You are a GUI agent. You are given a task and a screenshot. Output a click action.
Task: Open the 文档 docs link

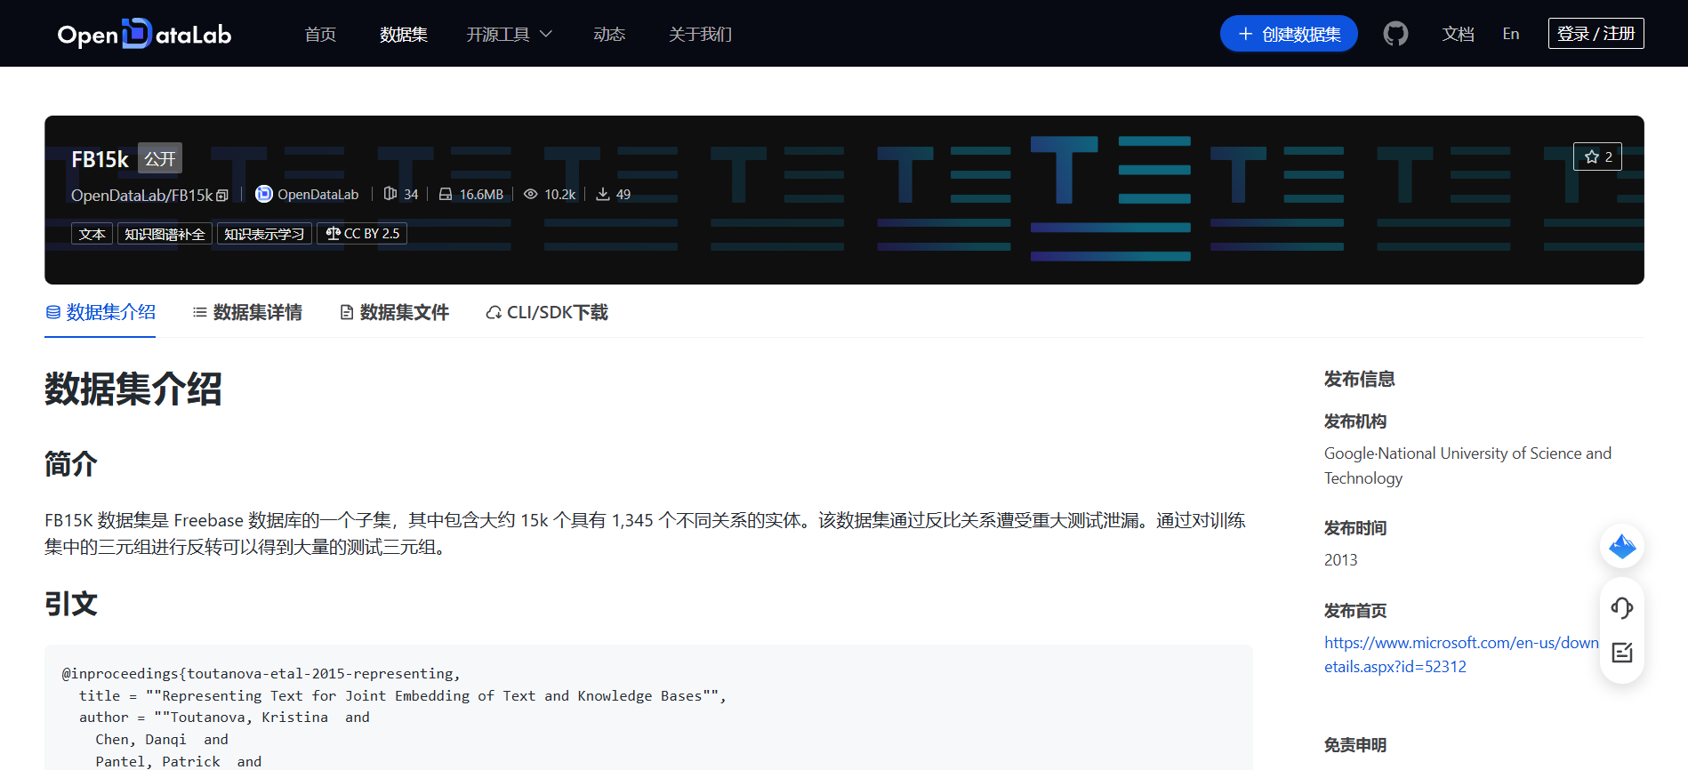tap(1458, 34)
